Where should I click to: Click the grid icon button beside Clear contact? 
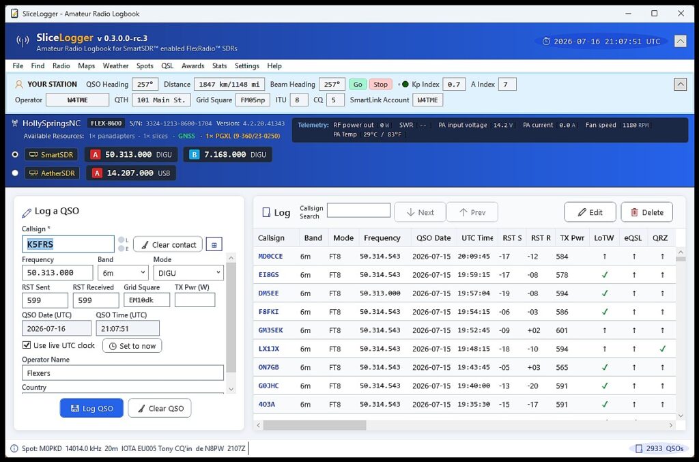pyautogui.click(x=214, y=244)
